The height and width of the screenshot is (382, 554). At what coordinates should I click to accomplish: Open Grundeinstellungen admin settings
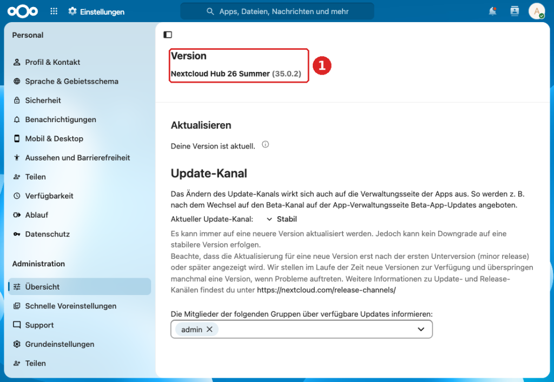[x=80, y=344]
